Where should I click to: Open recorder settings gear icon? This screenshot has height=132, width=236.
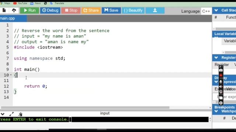221,103
